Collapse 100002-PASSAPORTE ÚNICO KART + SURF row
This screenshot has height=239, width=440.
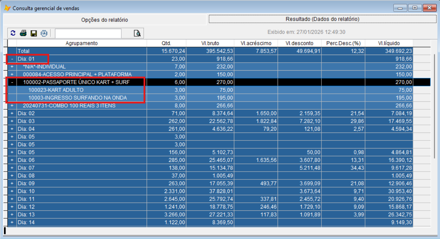click(12, 82)
